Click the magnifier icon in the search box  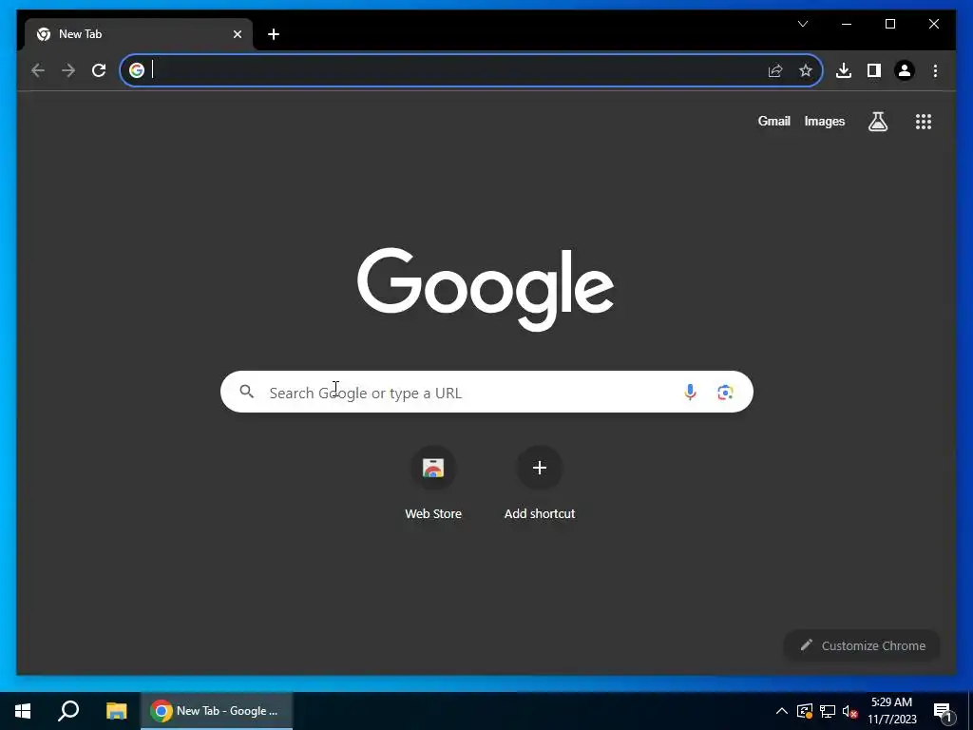pos(246,392)
